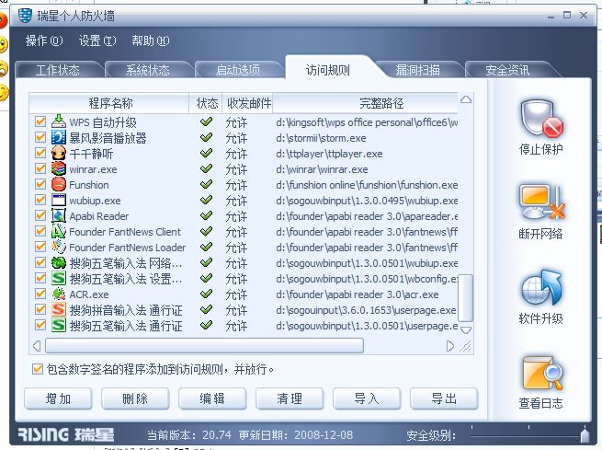
Task: Click the horizontal scroll left arrow
Action: pyautogui.click(x=37, y=345)
